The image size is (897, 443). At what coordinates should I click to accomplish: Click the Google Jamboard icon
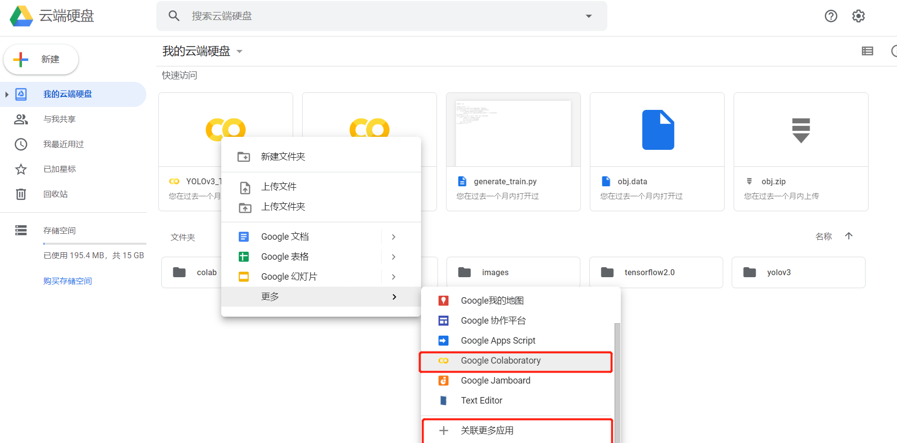coord(444,381)
